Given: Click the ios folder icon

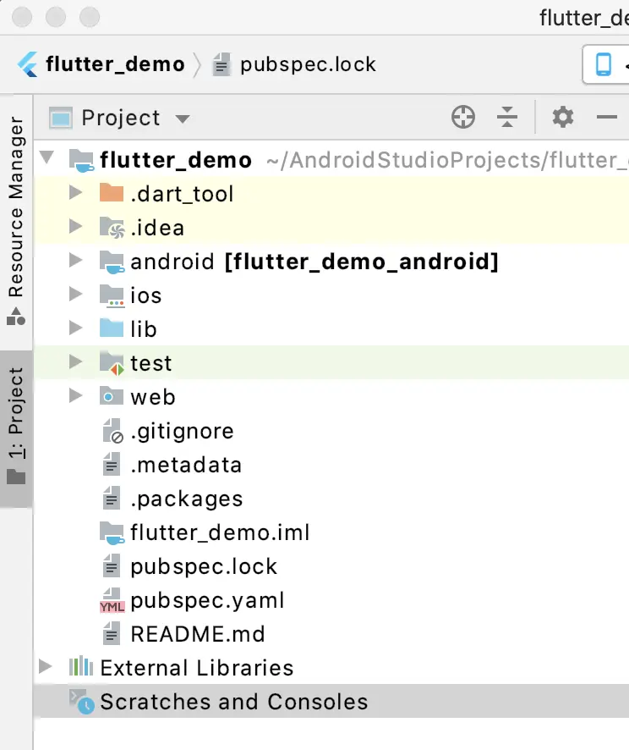Looking at the screenshot, I should coord(112,295).
